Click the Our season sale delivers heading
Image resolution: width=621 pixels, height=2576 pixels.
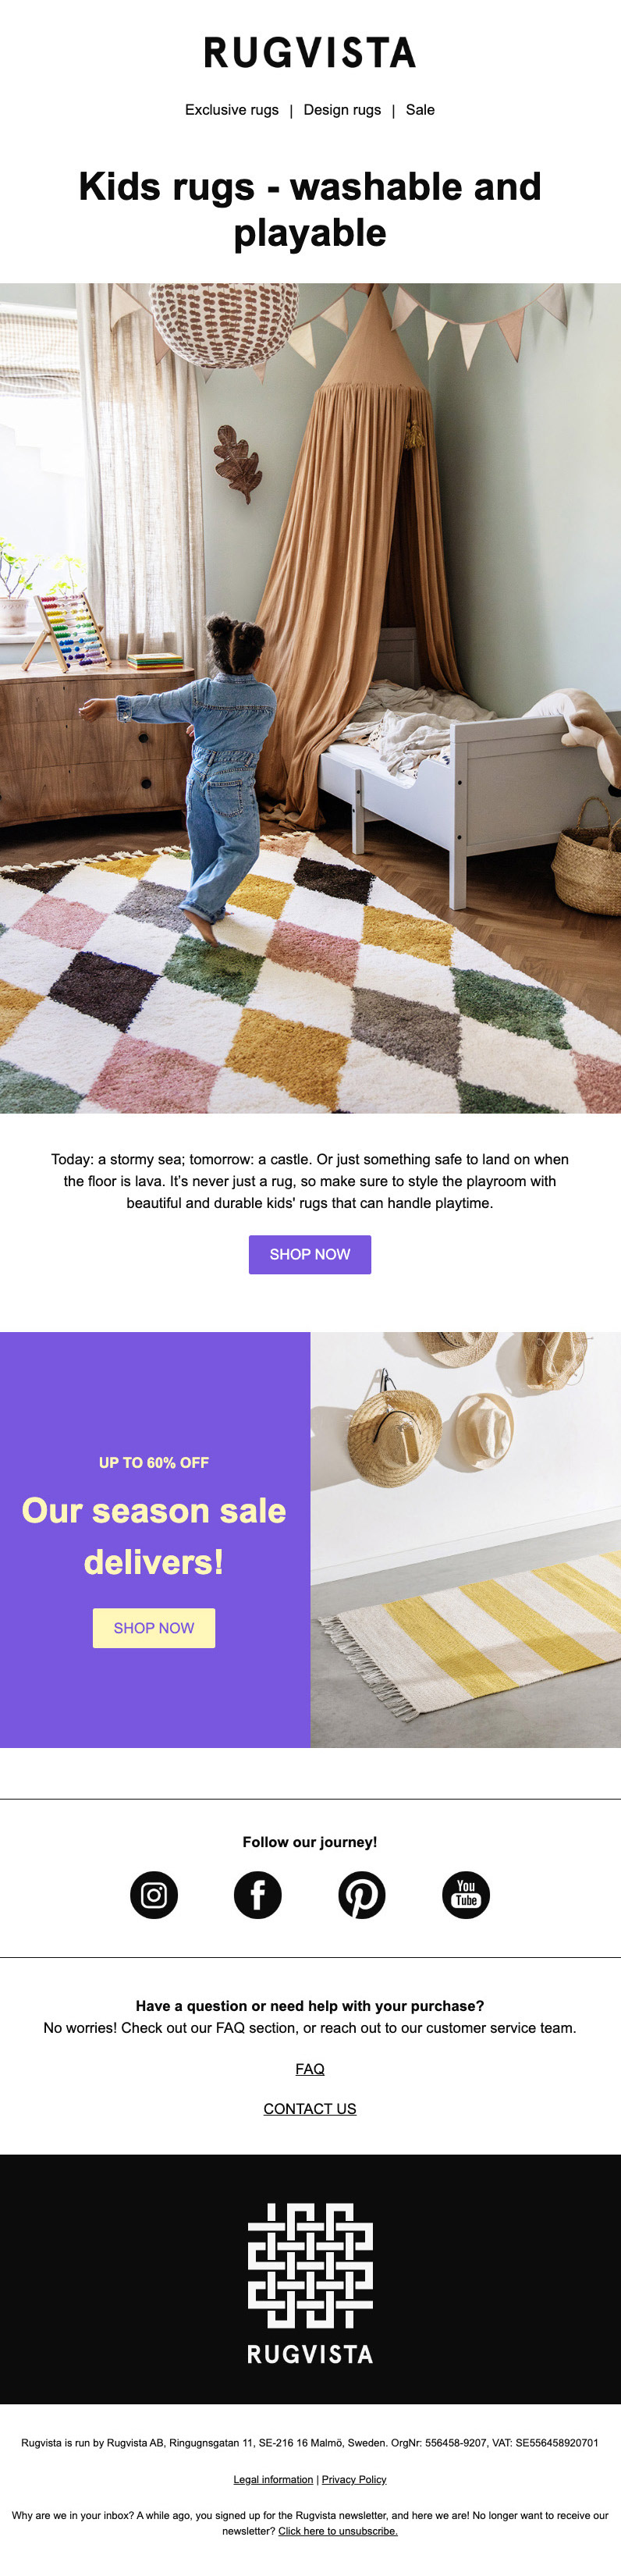[x=154, y=1536]
